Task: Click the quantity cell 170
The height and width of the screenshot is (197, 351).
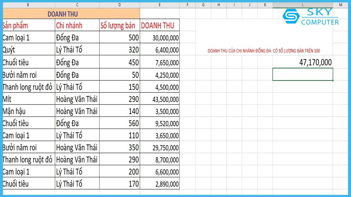Action: (x=120, y=183)
